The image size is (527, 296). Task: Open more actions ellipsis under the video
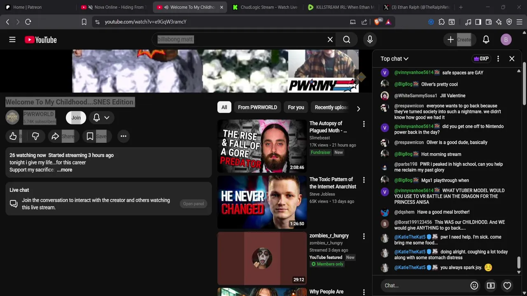tap(123, 136)
